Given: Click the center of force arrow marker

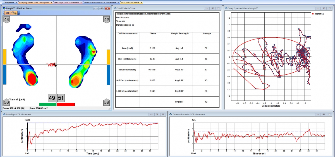Looking at the screenshot, I should coord(56,65).
